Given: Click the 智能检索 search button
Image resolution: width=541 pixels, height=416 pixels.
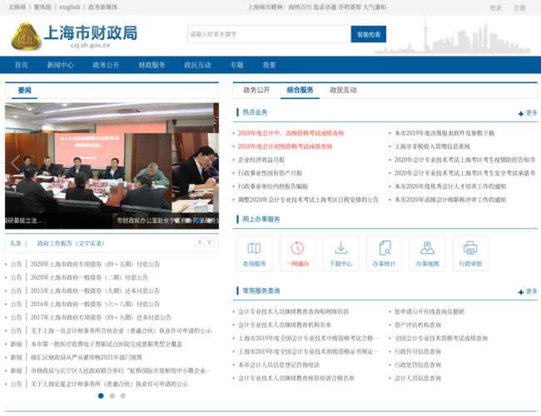Looking at the screenshot, I should coord(369,34).
